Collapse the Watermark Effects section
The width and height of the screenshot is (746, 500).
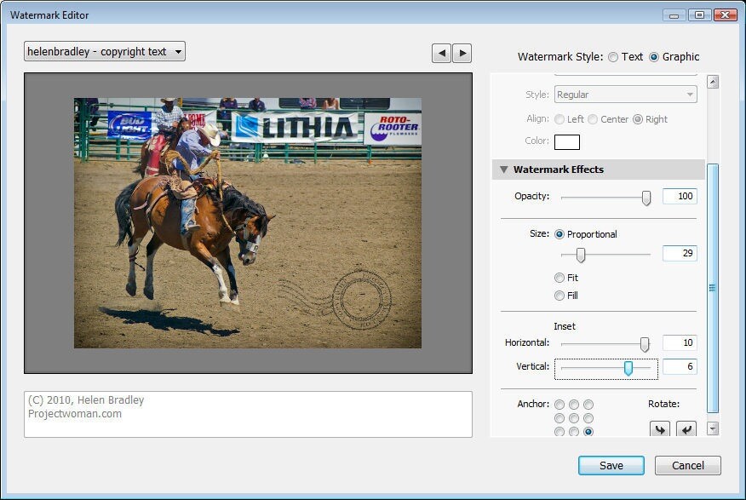(504, 170)
